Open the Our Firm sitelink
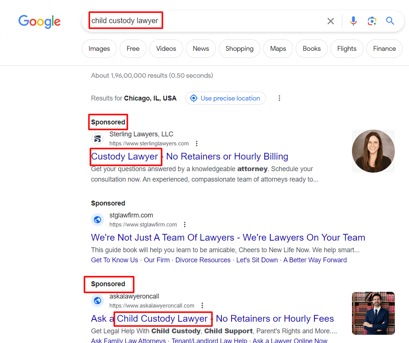The width and height of the screenshot is (409, 343). tap(157, 260)
